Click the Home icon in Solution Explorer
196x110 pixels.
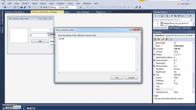pyautogui.click(x=162, y=16)
